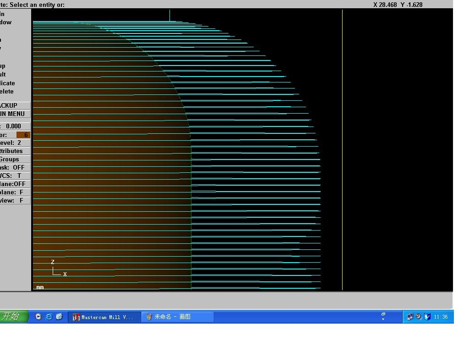Click the X Z axis indicator
This screenshot has height=352, width=469.
point(59,268)
